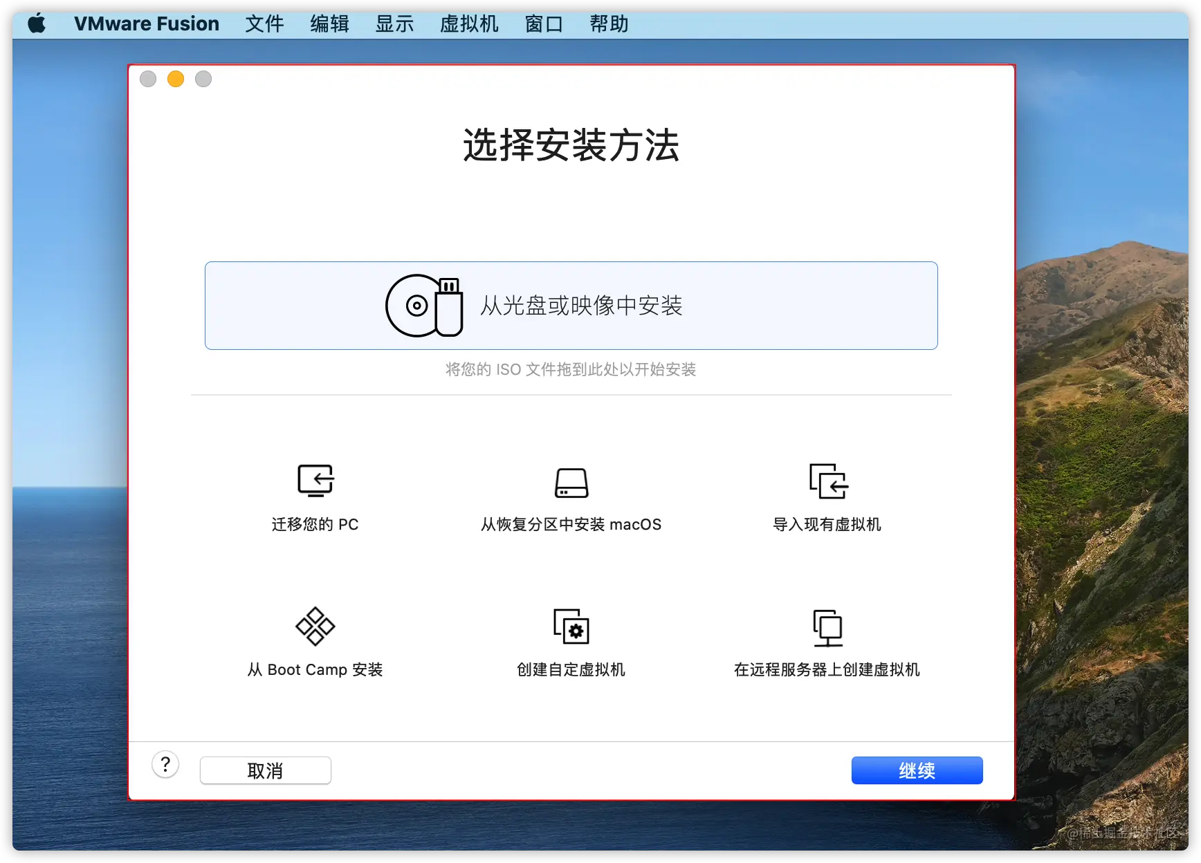Image resolution: width=1201 pixels, height=863 pixels.
Task: Click the 在远程服务器上创建虚拟机 label
Action: [827, 669]
